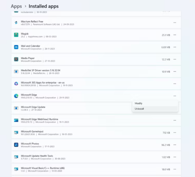Click the Microsoft Update Health Tools icon
Screen dimensions: 195x177
click(x=16, y=157)
